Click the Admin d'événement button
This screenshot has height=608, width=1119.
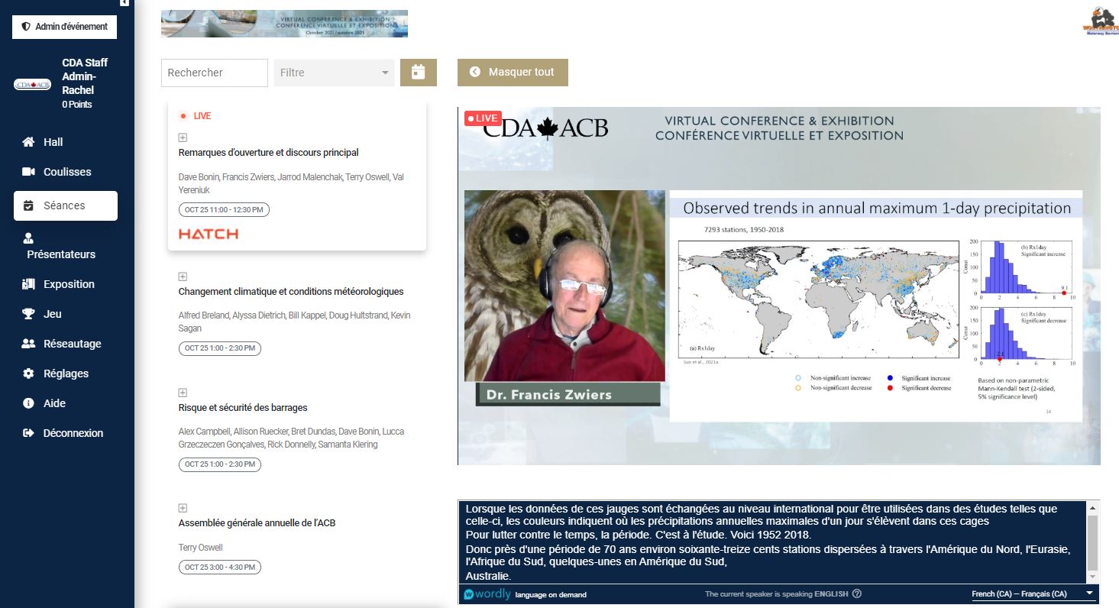coord(64,26)
